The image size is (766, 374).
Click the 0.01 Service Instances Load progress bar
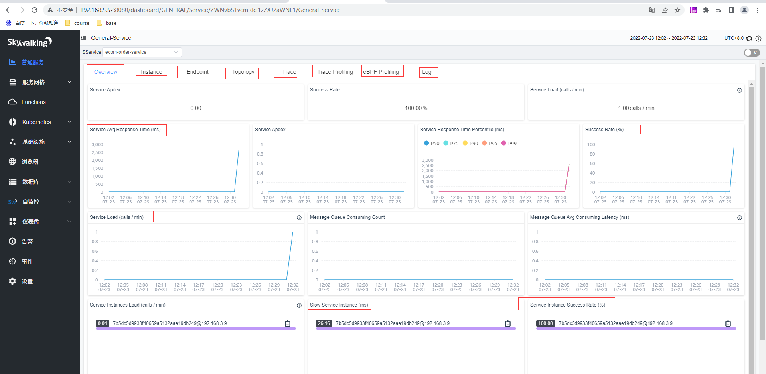(195, 329)
